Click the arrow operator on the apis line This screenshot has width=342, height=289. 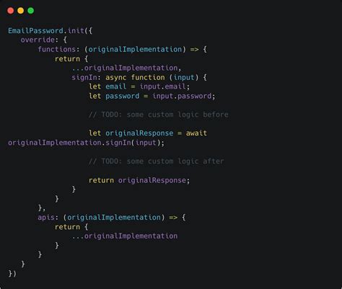(173, 218)
